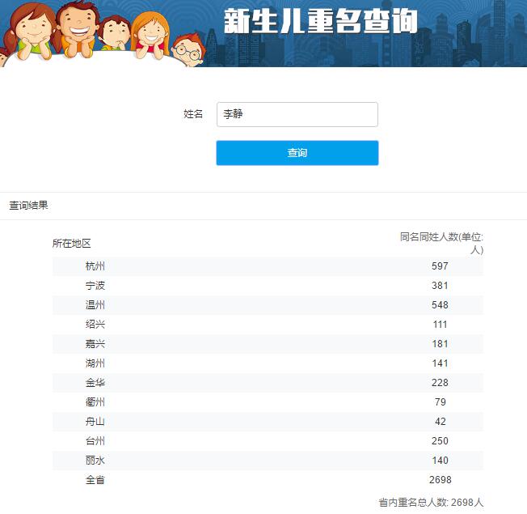527x514 pixels.
Task: Click the count 250 for 台州
Action: [x=440, y=440]
